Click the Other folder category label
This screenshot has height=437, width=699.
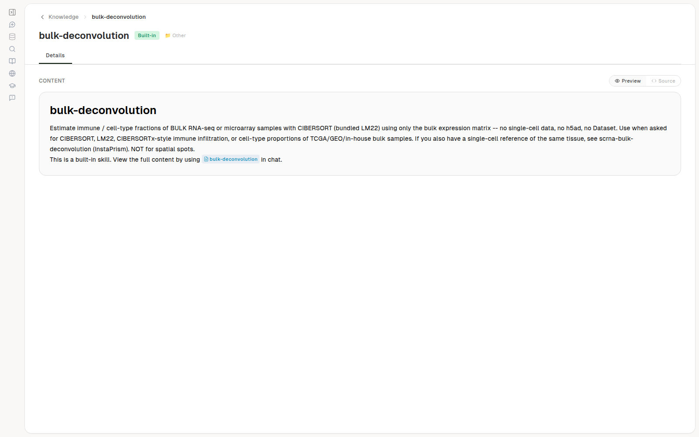[176, 35]
